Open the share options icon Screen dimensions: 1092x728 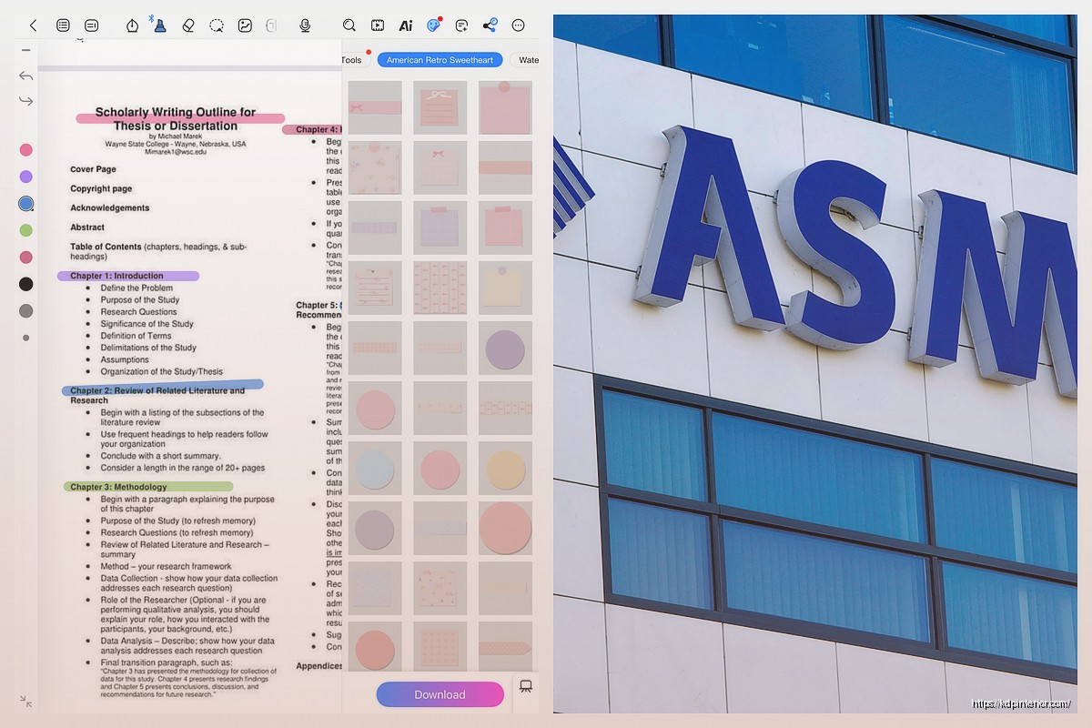[x=490, y=25]
